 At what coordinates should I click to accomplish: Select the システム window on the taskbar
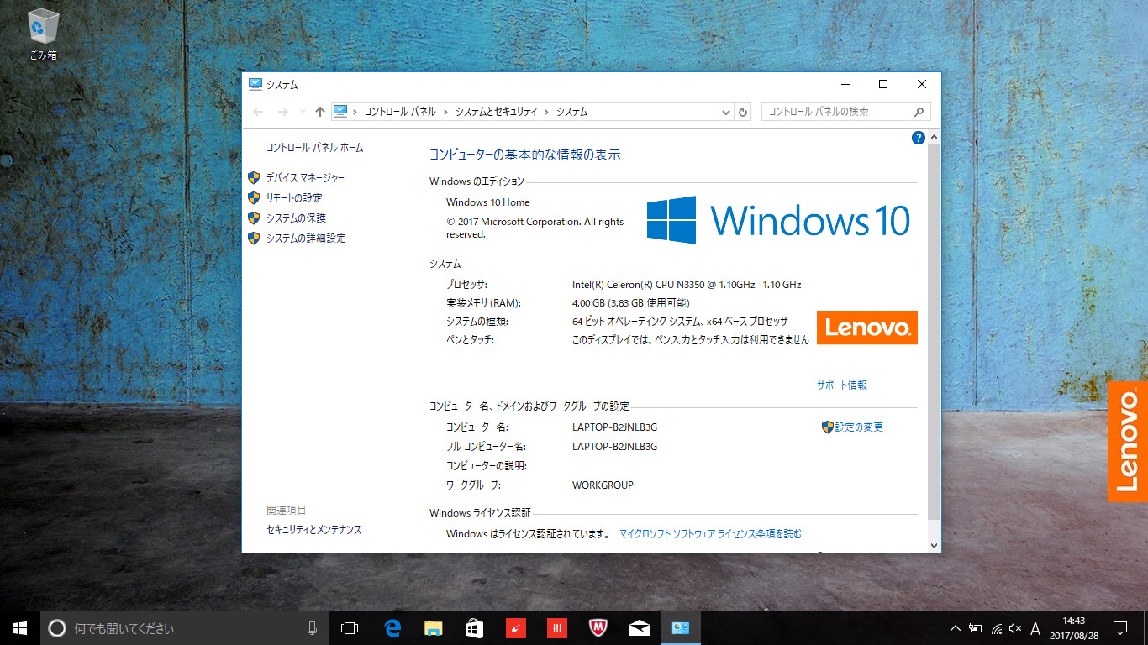[x=679, y=628]
